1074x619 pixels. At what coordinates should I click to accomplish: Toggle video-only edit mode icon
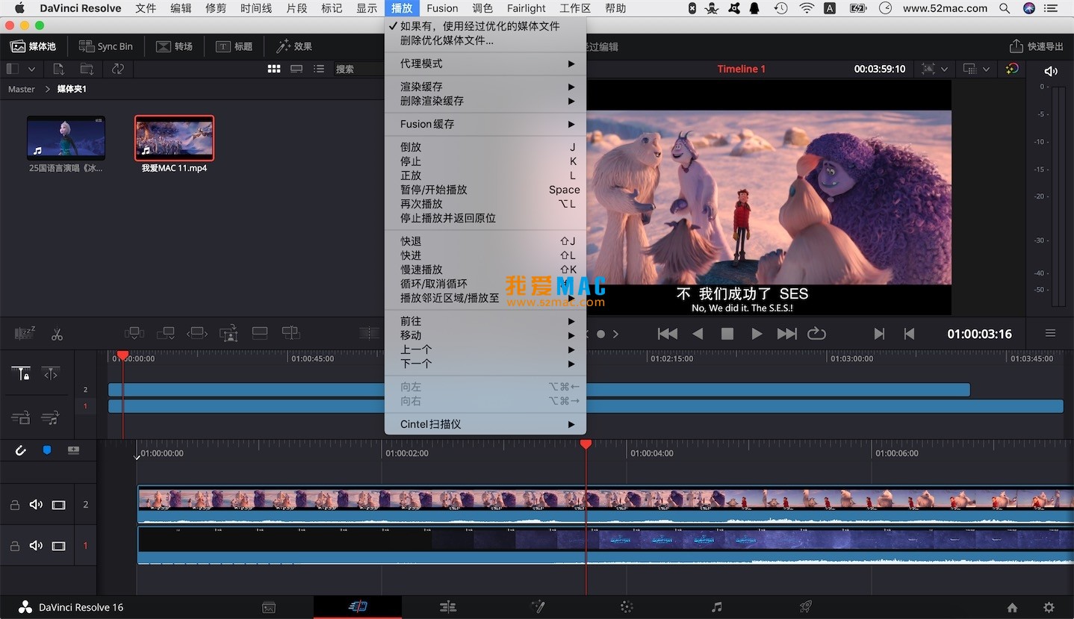[x=21, y=418]
